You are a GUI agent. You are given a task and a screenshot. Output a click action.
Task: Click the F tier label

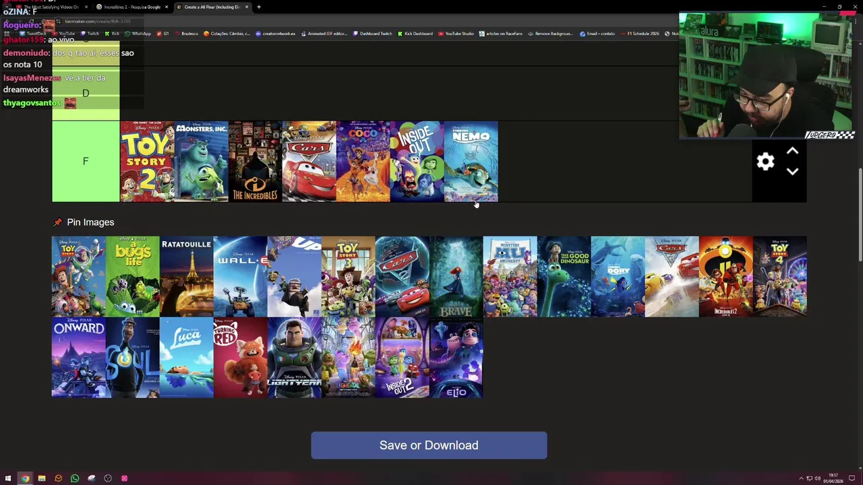[86, 162]
